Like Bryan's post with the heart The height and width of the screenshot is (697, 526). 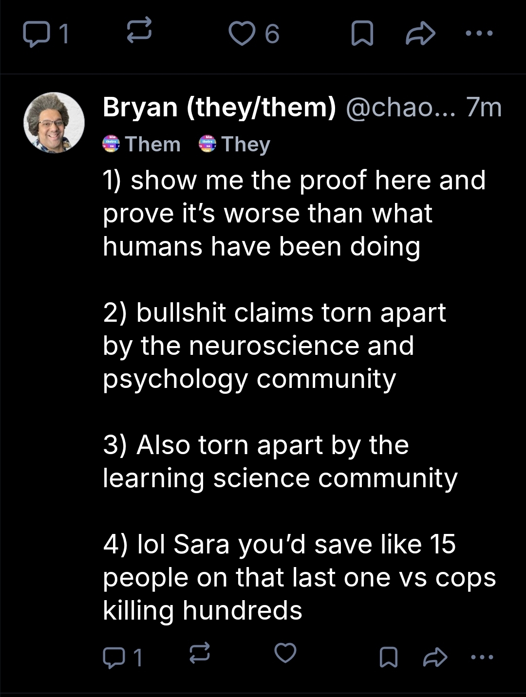(285, 653)
